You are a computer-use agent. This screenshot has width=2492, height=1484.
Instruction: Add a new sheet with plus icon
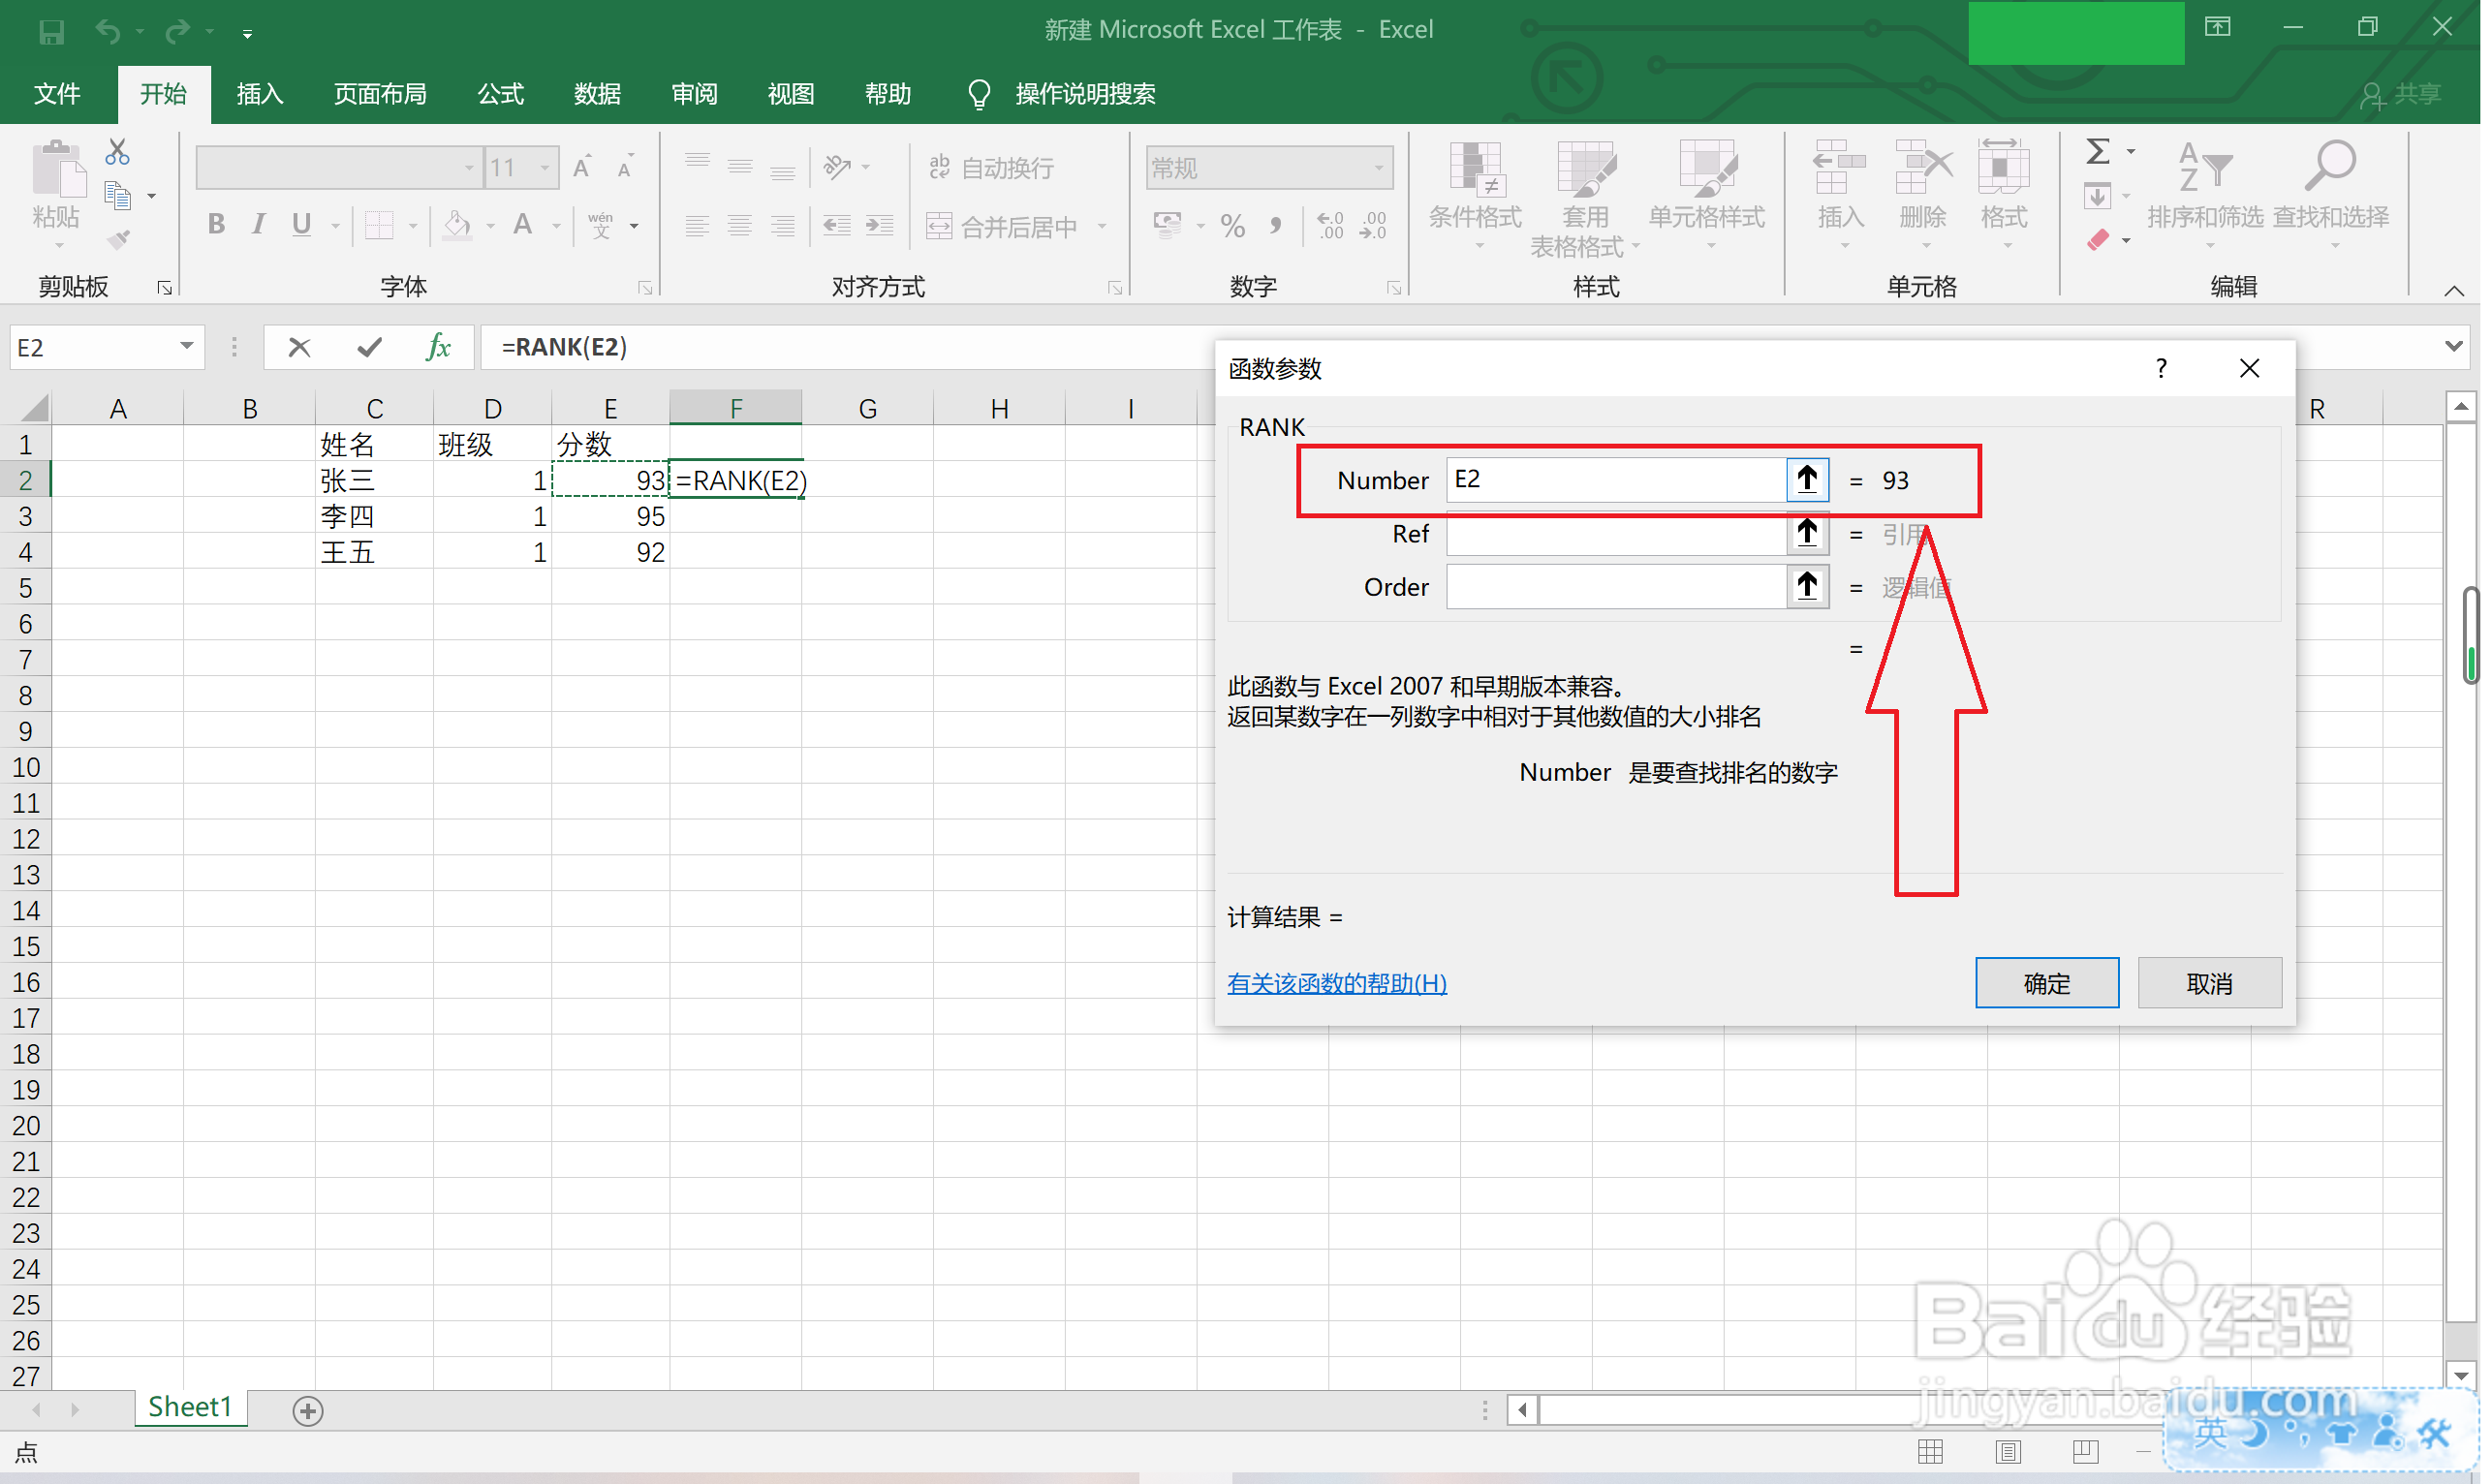click(x=307, y=1411)
